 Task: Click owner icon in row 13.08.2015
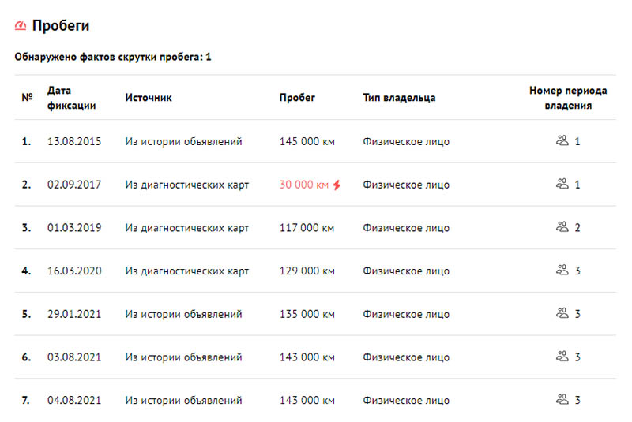(x=562, y=141)
